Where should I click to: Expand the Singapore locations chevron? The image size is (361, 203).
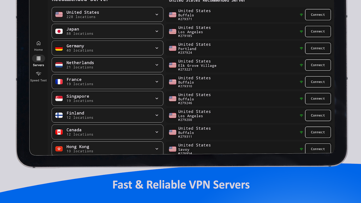click(157, 98)
